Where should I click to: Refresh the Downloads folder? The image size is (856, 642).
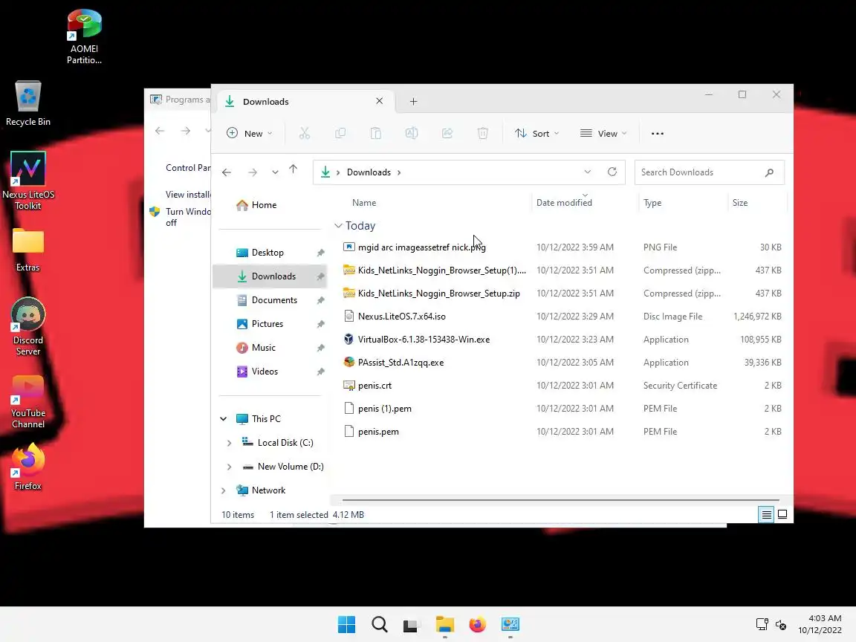(612, 172)
